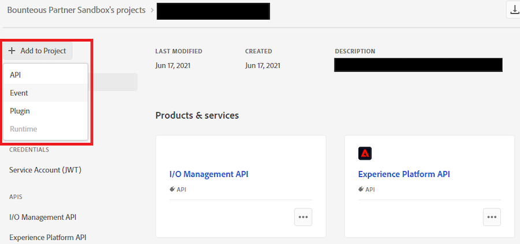Go to Bounteous Partner Sandbox's projects breadcrumb
Viewport: 520px width, 244px height.
coord(76,10)
